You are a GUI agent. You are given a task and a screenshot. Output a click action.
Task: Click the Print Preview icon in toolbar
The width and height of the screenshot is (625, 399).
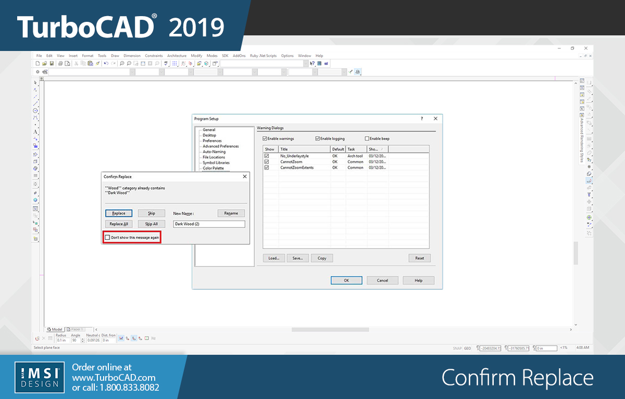(67, 63)
